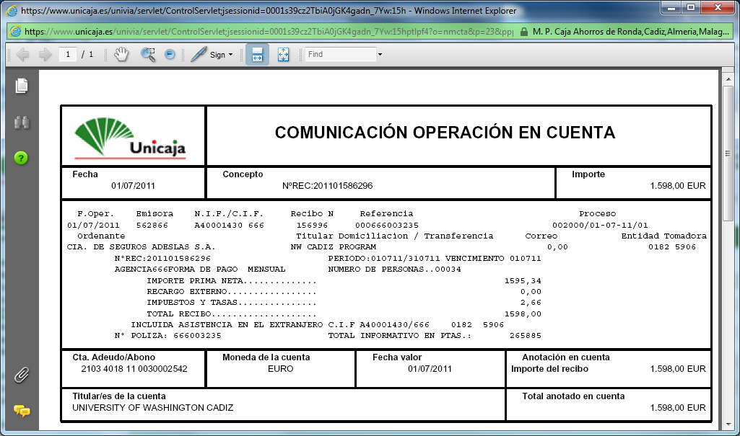Click the text 'NUMERO DE PERSONAS..00034'
This screenshot has width=740, height=436.
(x=394, y=270)
